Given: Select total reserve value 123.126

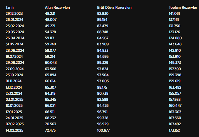Looking at the screenshot, I should click(x=175, y=32).
